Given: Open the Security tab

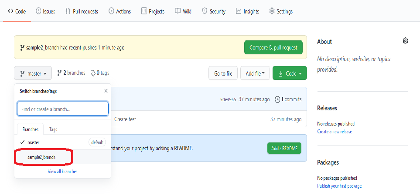Looking at the screenshot, I should (213, 11).
